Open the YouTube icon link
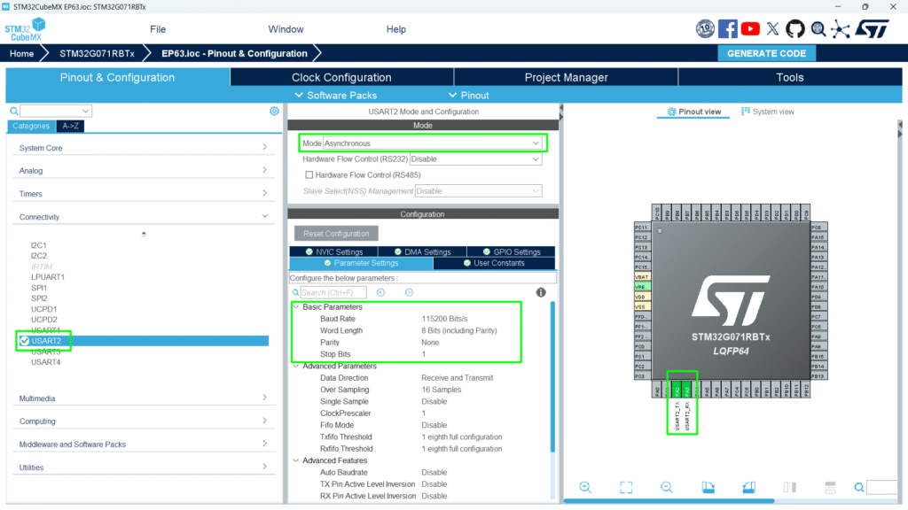Viewport: 908px width, 510px height. tap(751, 28)
